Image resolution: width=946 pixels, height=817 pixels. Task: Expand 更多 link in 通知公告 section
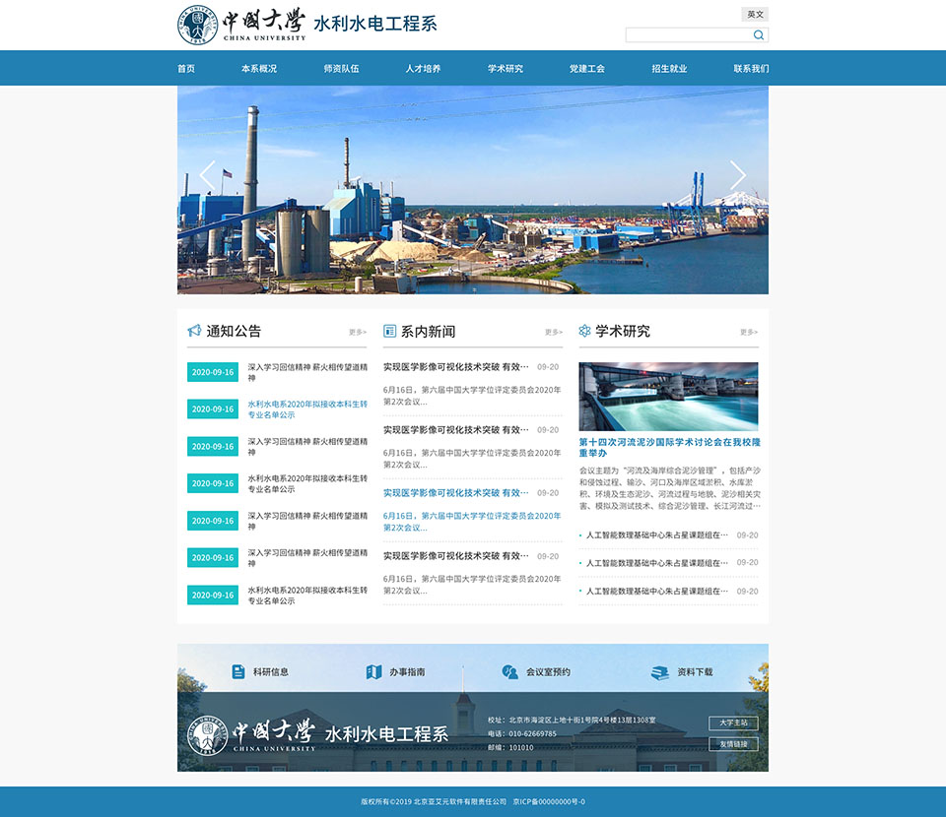357,333
